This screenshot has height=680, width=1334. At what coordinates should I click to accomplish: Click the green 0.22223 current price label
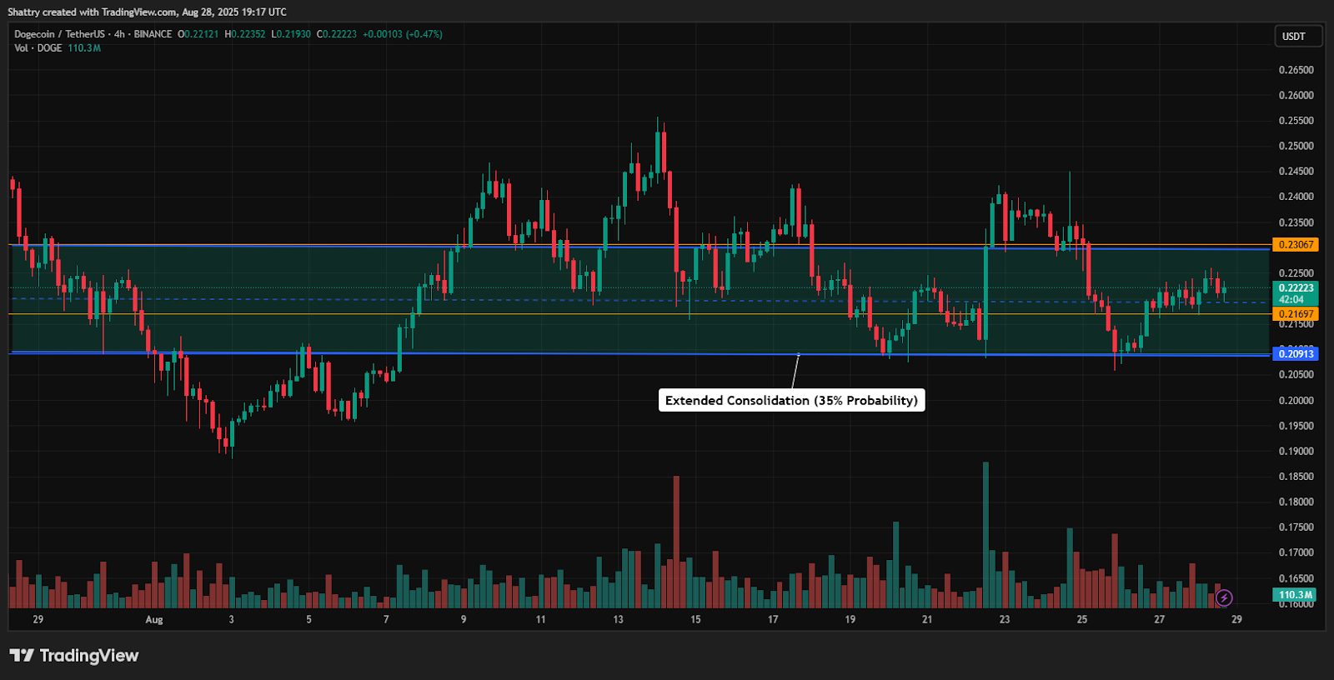1296,288
